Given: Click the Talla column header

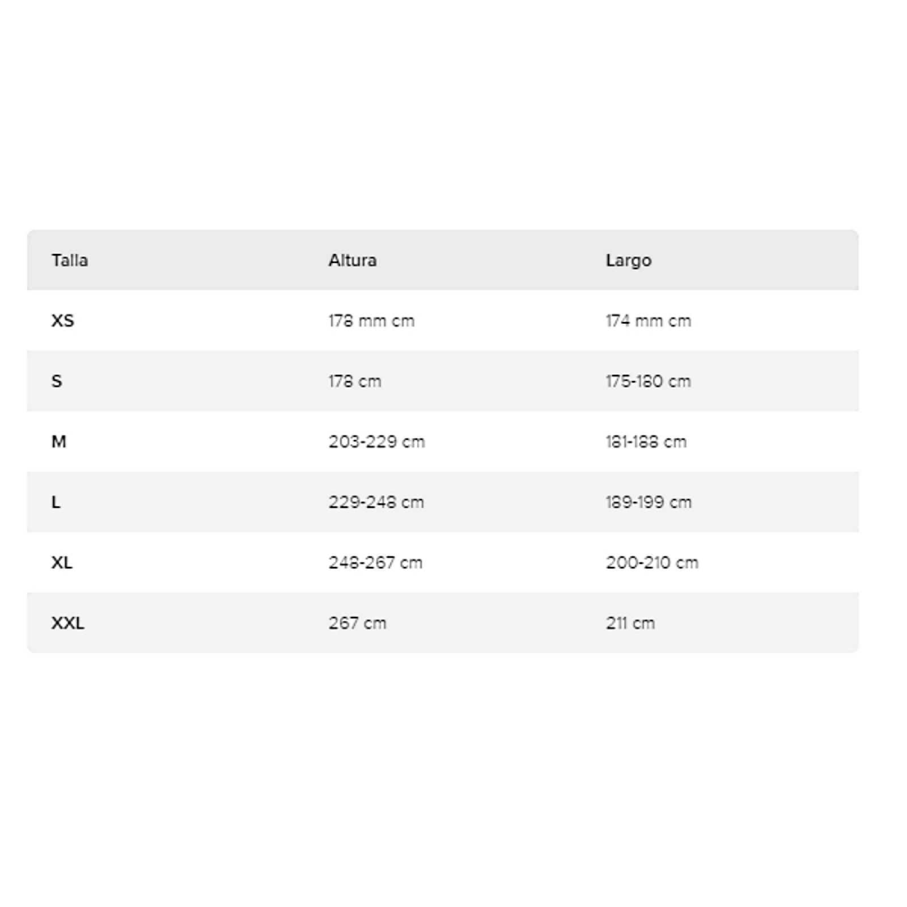Looking at the screenshot, I should click(70, 260).
